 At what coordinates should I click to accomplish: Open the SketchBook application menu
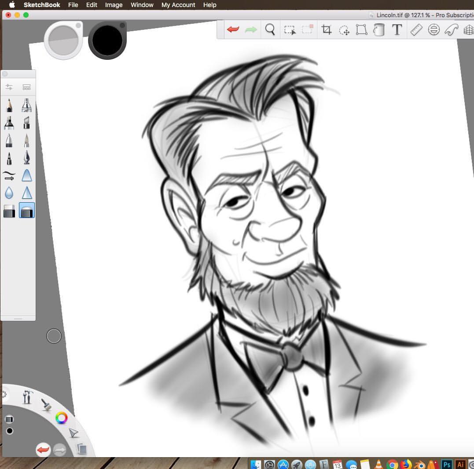pos(42,5)
